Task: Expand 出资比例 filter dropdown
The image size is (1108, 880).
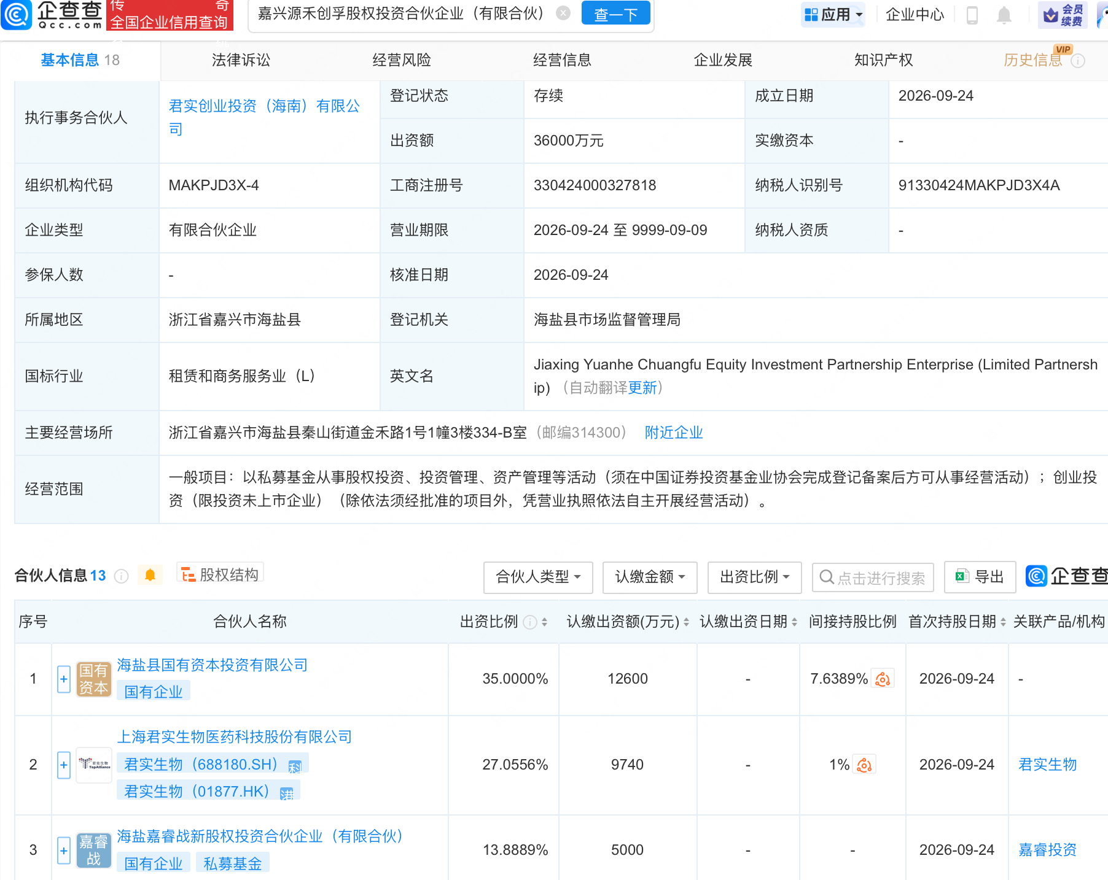Action: 754,577
